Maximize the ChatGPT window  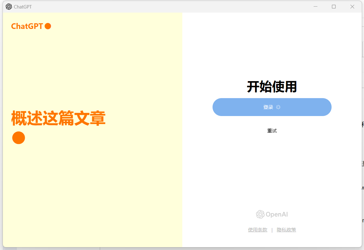pyautogui.click(x=334, y=7)
